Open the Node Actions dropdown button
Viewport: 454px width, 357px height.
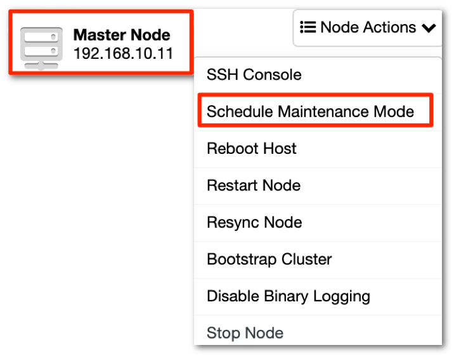367,28
